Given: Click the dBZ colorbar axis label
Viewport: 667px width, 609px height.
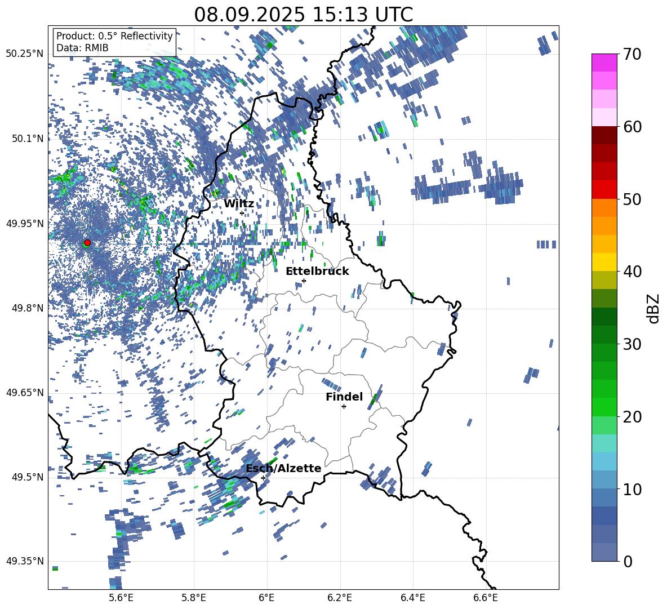Looking at the screenshot, I should [654, 308].
